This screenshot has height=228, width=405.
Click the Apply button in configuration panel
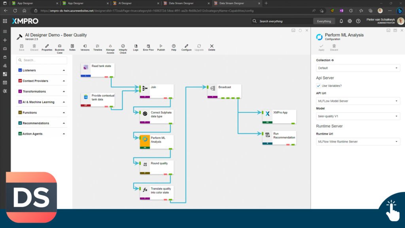tap(321, 47)
